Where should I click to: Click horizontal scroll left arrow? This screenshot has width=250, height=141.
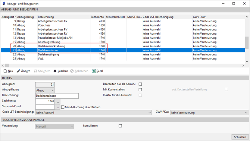[3, 65]
